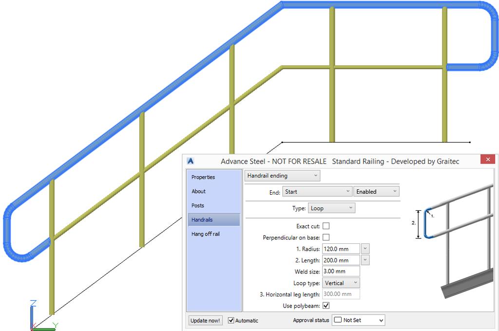Open the Loop type Vertical dropdown
This screenshot has width=499, height=331.
(x=341, y=283)
